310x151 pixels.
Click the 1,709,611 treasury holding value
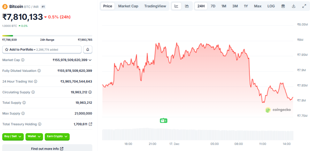click(x=81, y=124)
